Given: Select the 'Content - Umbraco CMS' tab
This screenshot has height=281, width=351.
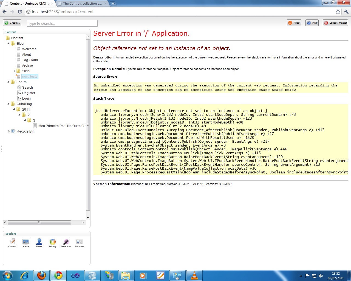Looking at the screenshot, I should (29, 4).
